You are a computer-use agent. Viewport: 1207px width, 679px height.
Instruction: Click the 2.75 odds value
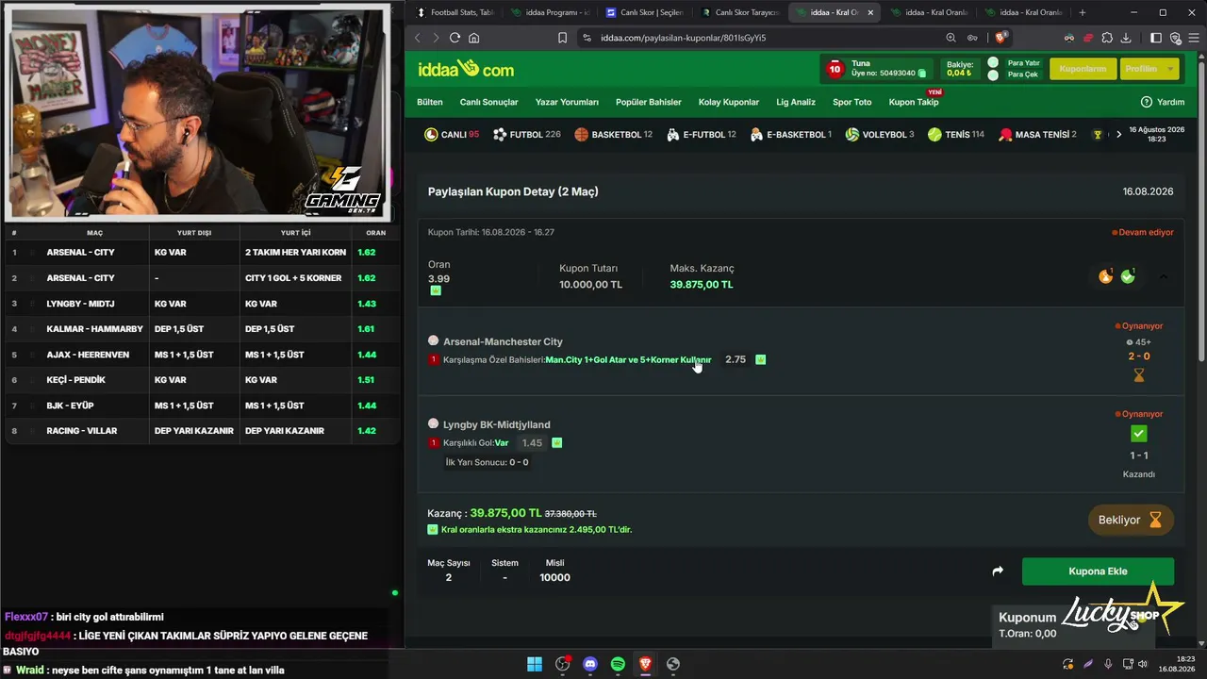[736, 359]
